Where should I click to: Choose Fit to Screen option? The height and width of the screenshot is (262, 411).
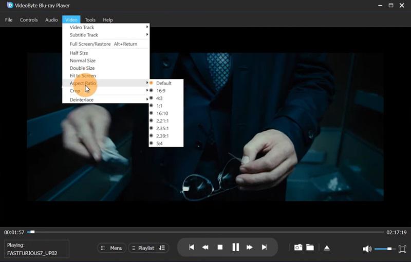[106, 75]
